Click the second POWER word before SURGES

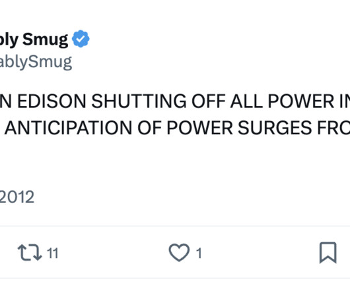coord(199,128)
